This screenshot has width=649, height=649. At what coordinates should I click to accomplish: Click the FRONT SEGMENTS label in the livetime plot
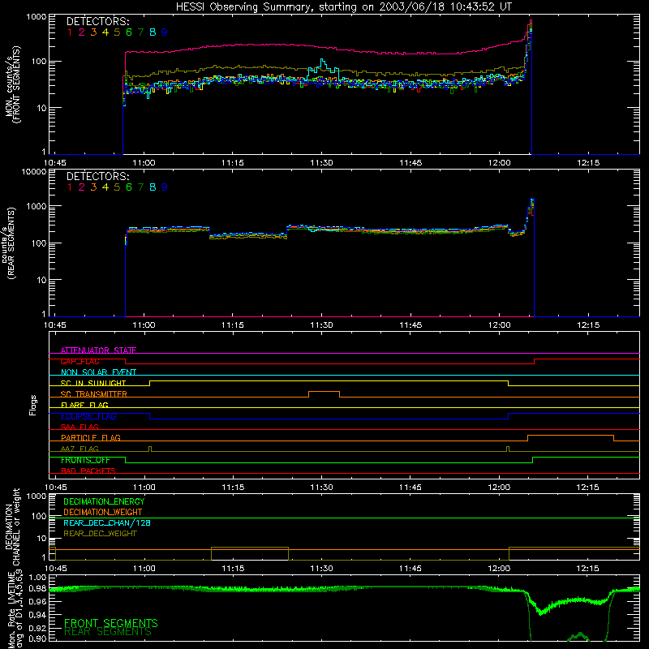(x=111, y=623)
